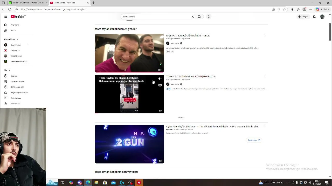332x186 pixels.
Task: Open Videolarınız in sidebar
Action: (x=16, y=98)
